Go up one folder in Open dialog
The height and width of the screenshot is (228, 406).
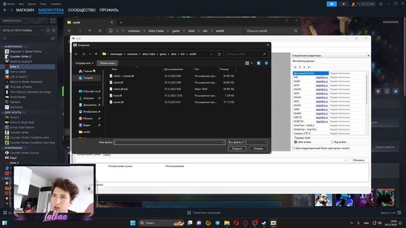coord(96,54)
